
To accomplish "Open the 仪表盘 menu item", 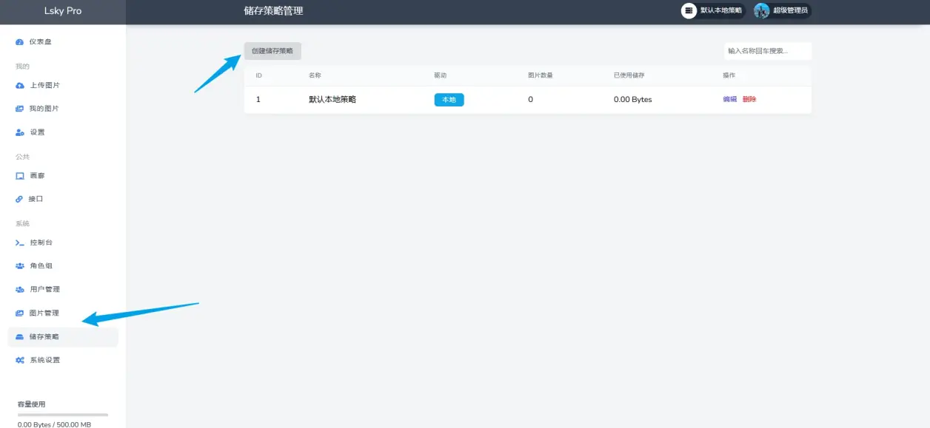I will [63, 42].
